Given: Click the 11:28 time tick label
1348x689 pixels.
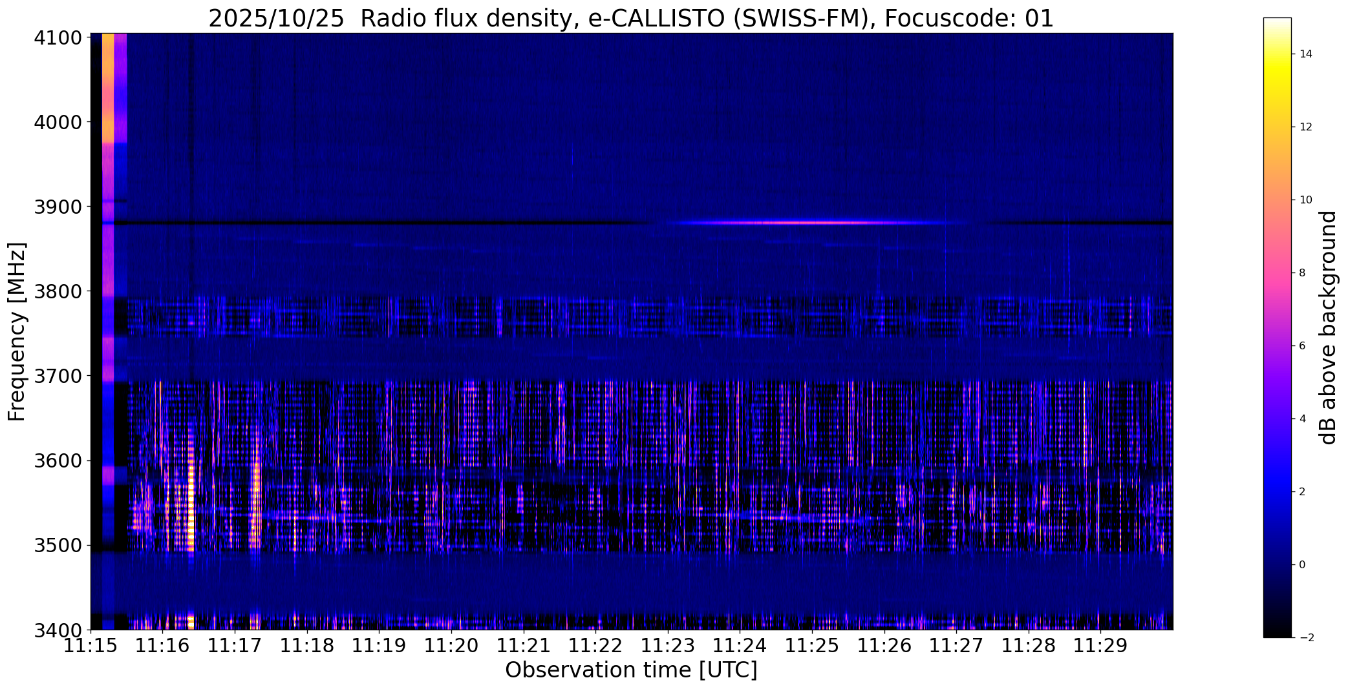Looking at the screenshot, I should (x=1029, y=646).
